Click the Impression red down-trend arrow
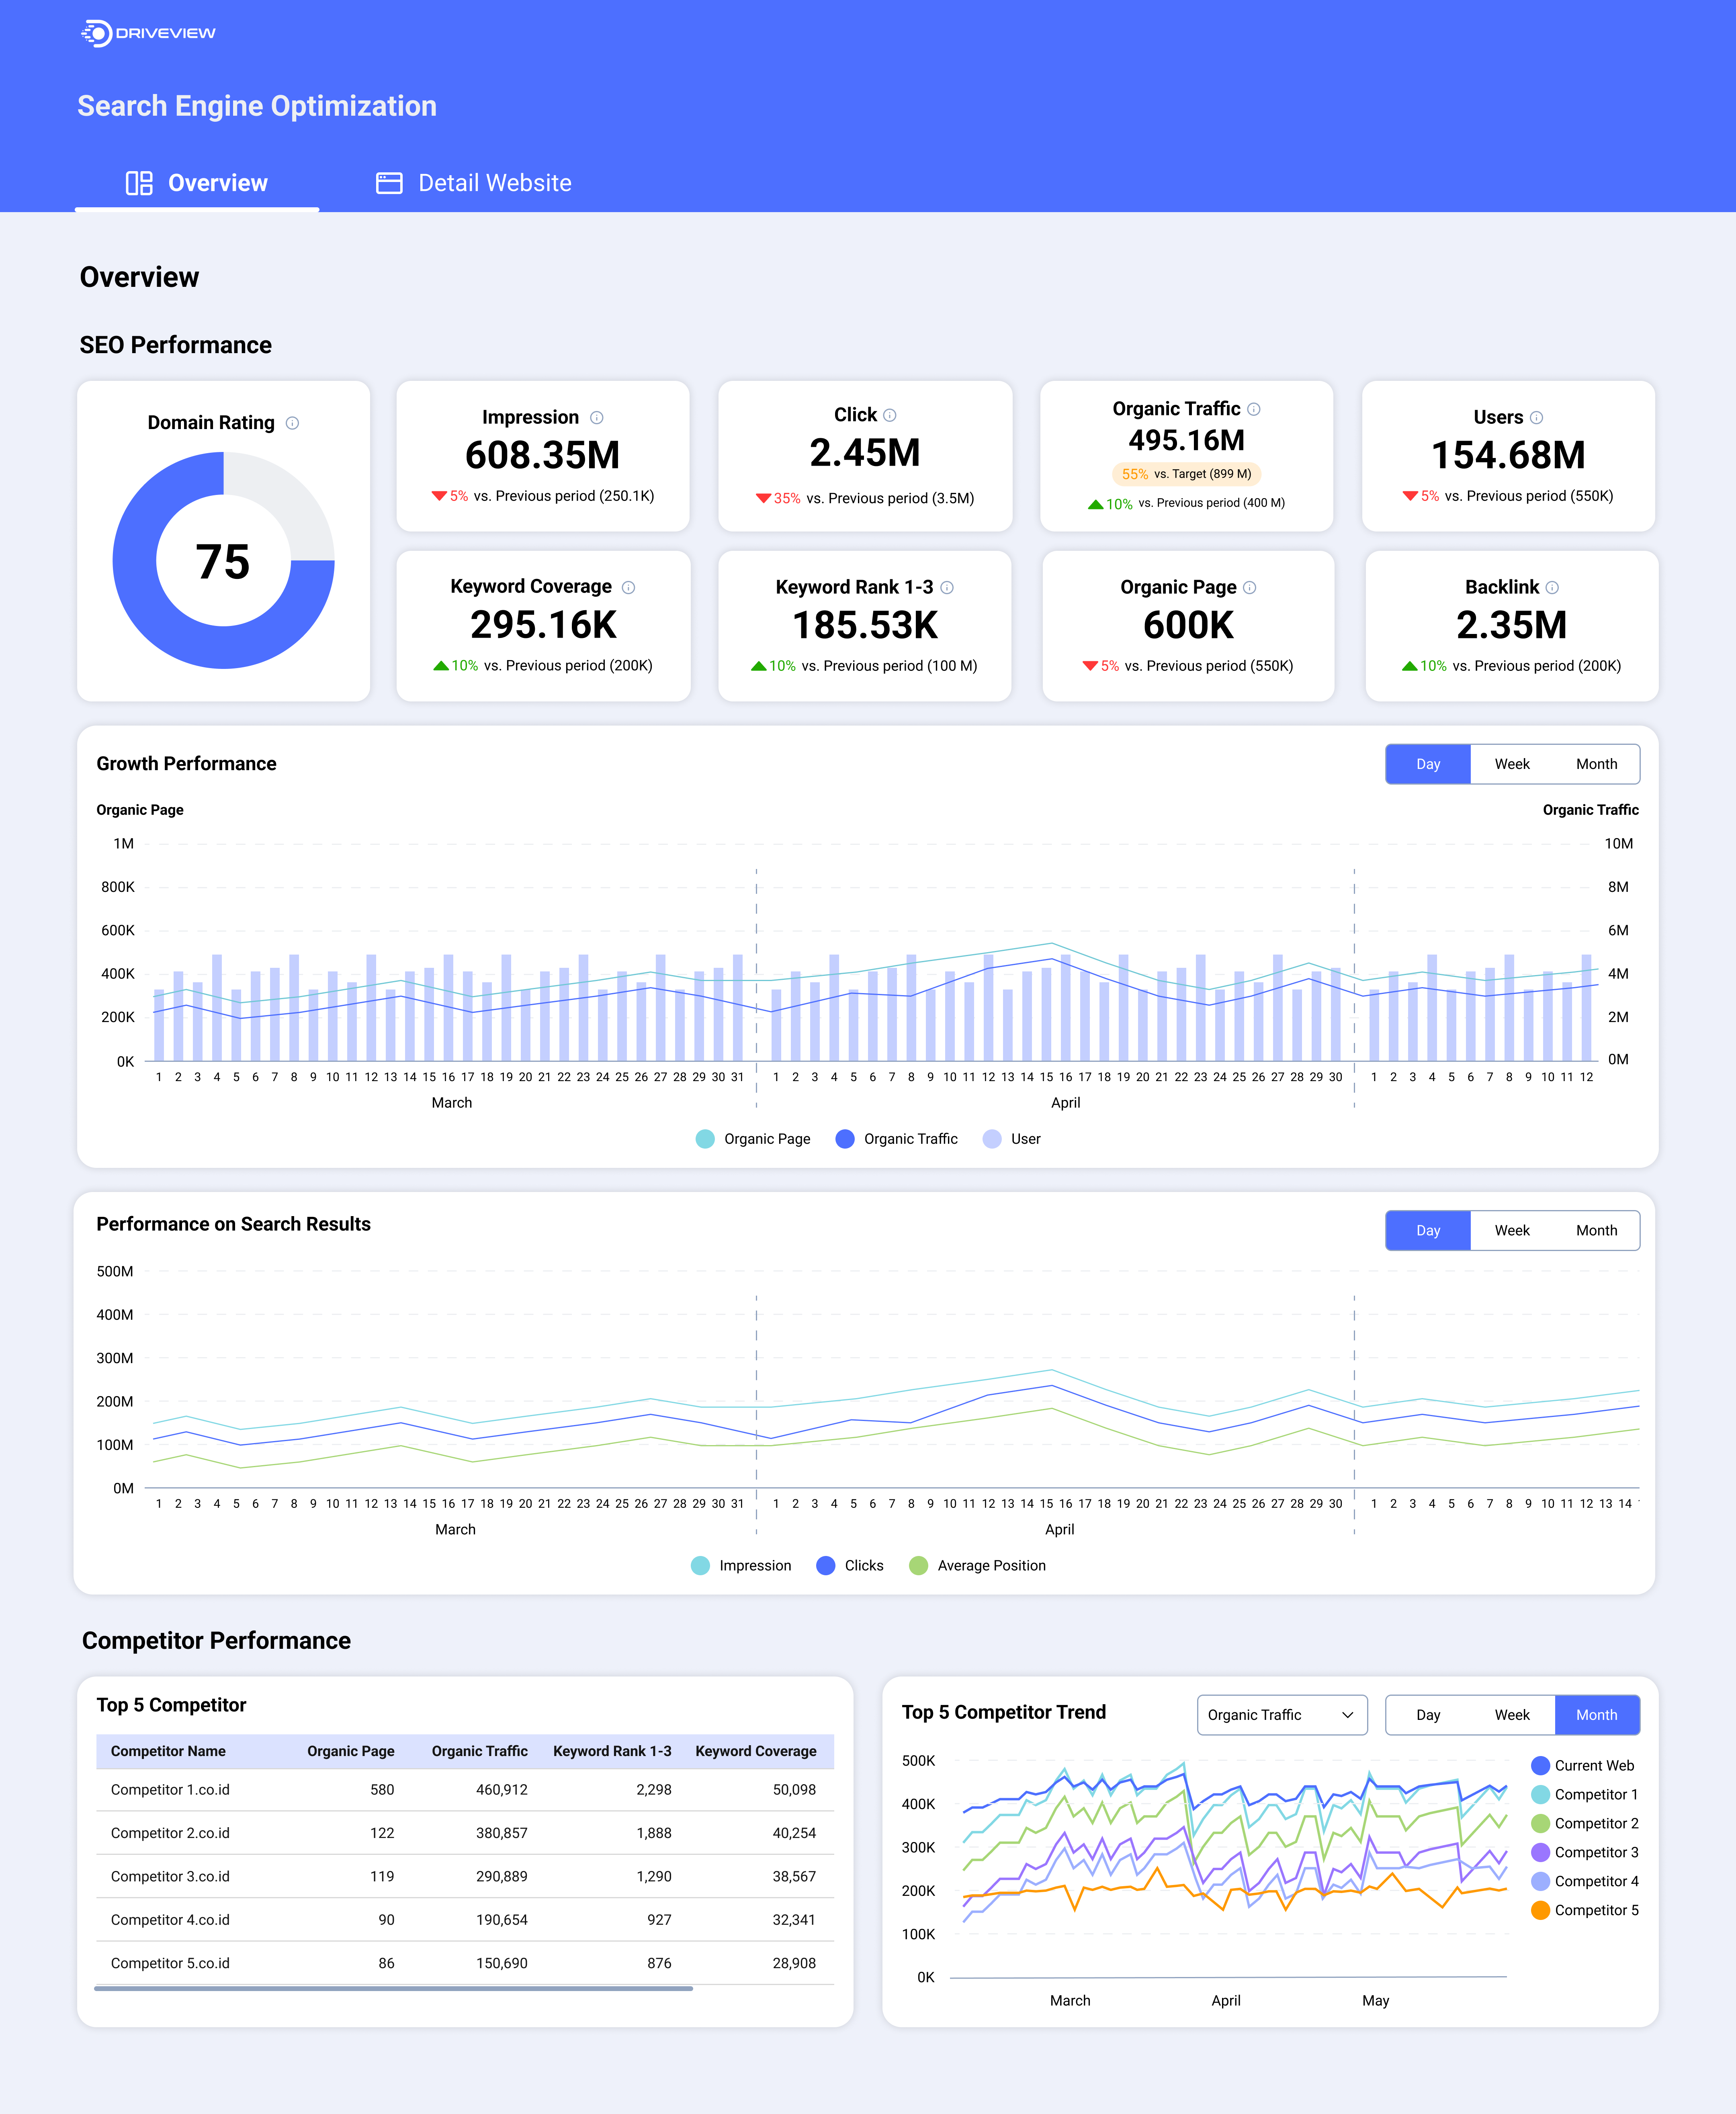This screenshot has height=2114, width=1736. 439,496
